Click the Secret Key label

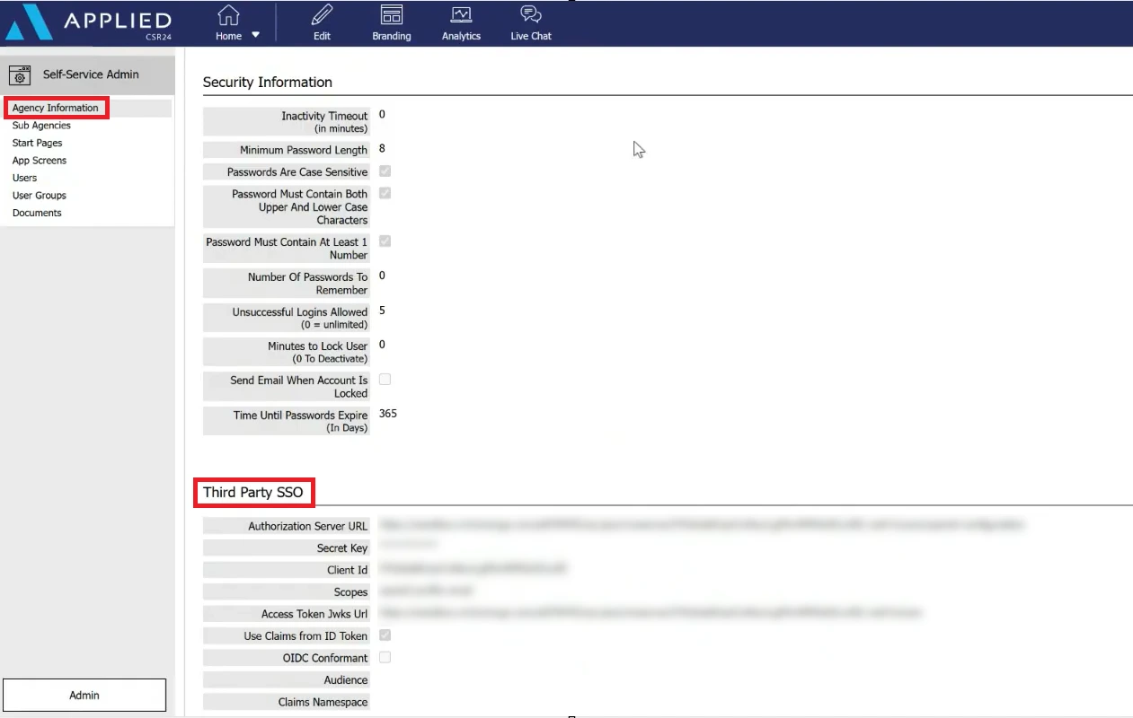click(341, 548)
